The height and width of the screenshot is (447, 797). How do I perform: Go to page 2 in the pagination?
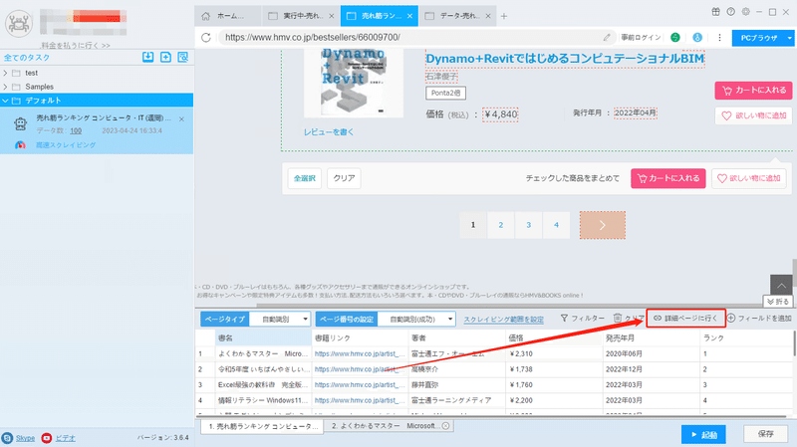[501, 225]
